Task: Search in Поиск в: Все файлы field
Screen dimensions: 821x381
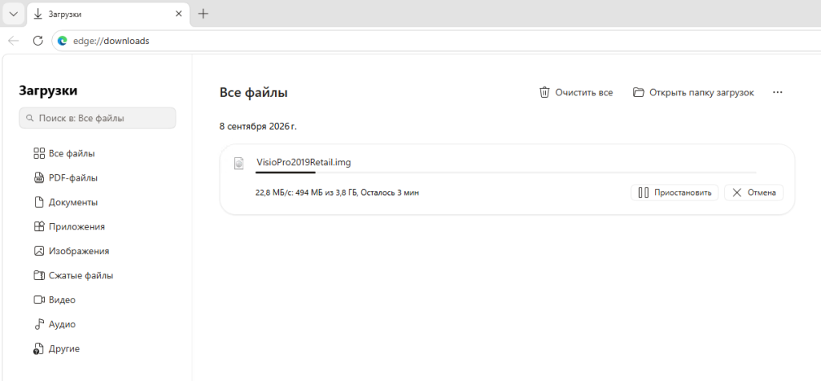Action: [97, 119]
